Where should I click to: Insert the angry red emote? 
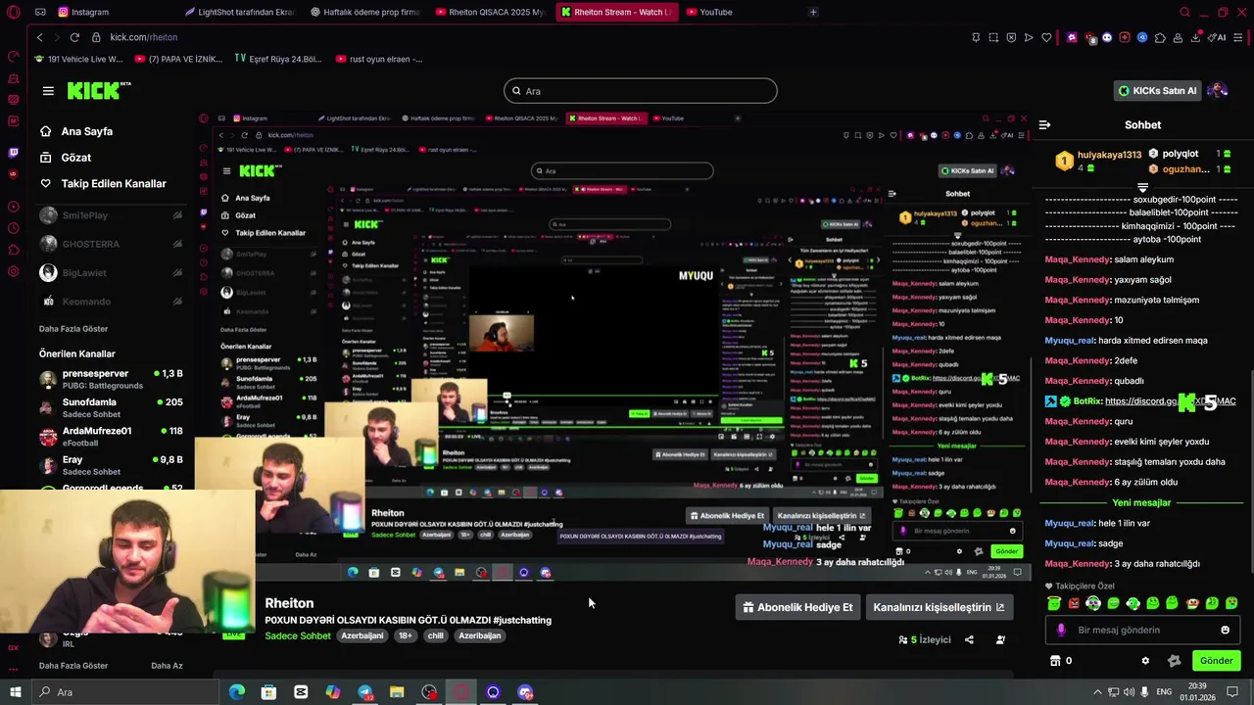pyautogui.click(x=1074, y=603)
